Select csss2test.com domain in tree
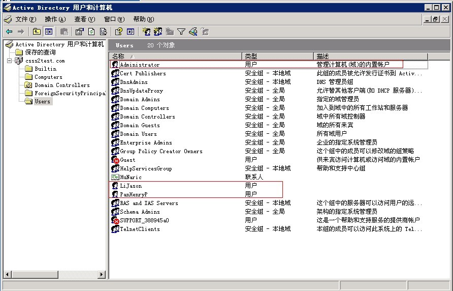 pyautogui.click(x=45, y=61)
